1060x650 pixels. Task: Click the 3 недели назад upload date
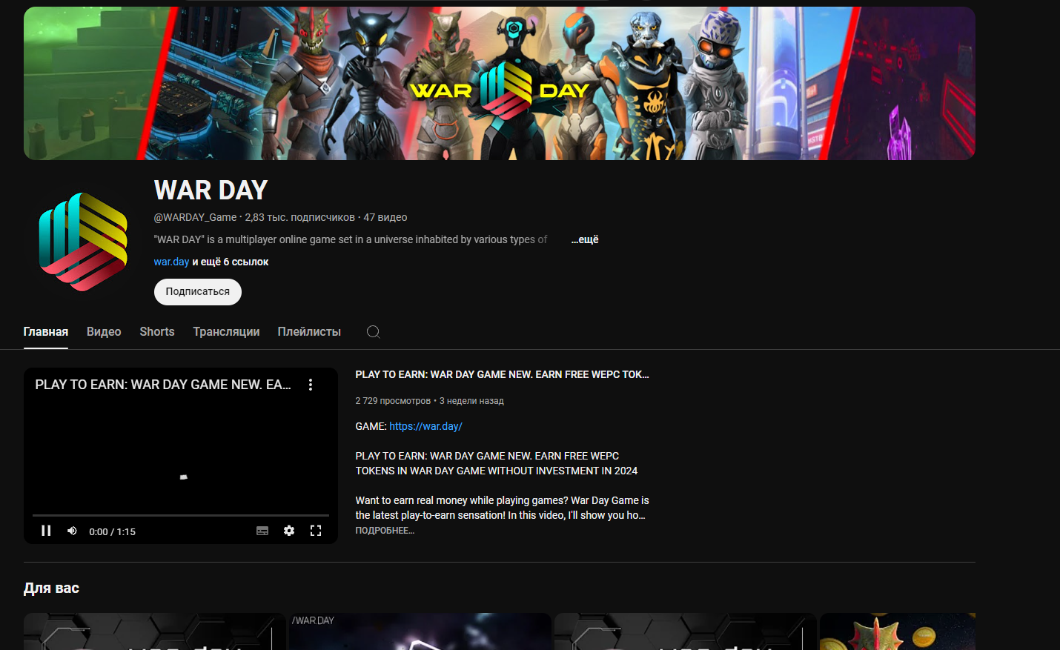click(x=471, y=401)
